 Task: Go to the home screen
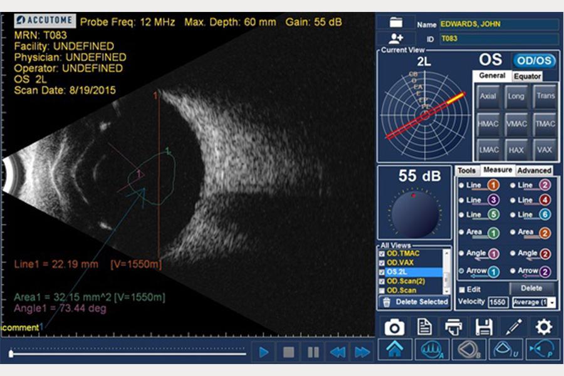click(395, 349)
